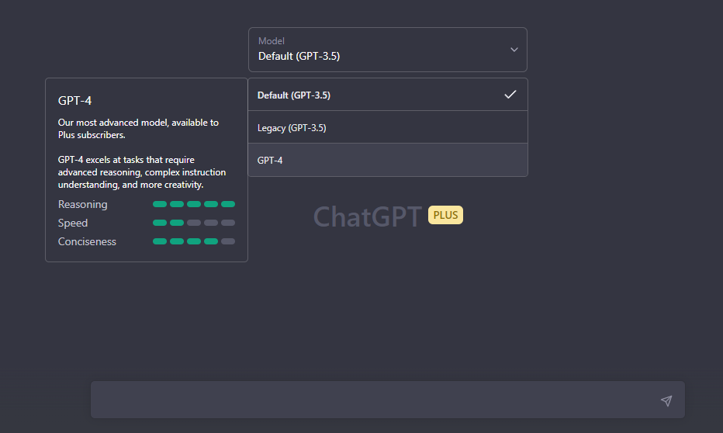Click 'Our most advanced model' description text
723x433 pixels.
pos(138,129)
